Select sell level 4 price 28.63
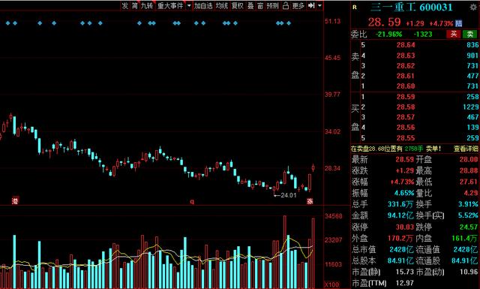Image resolution: width=480 pixels, height=289 pixels. click(406, 56)
